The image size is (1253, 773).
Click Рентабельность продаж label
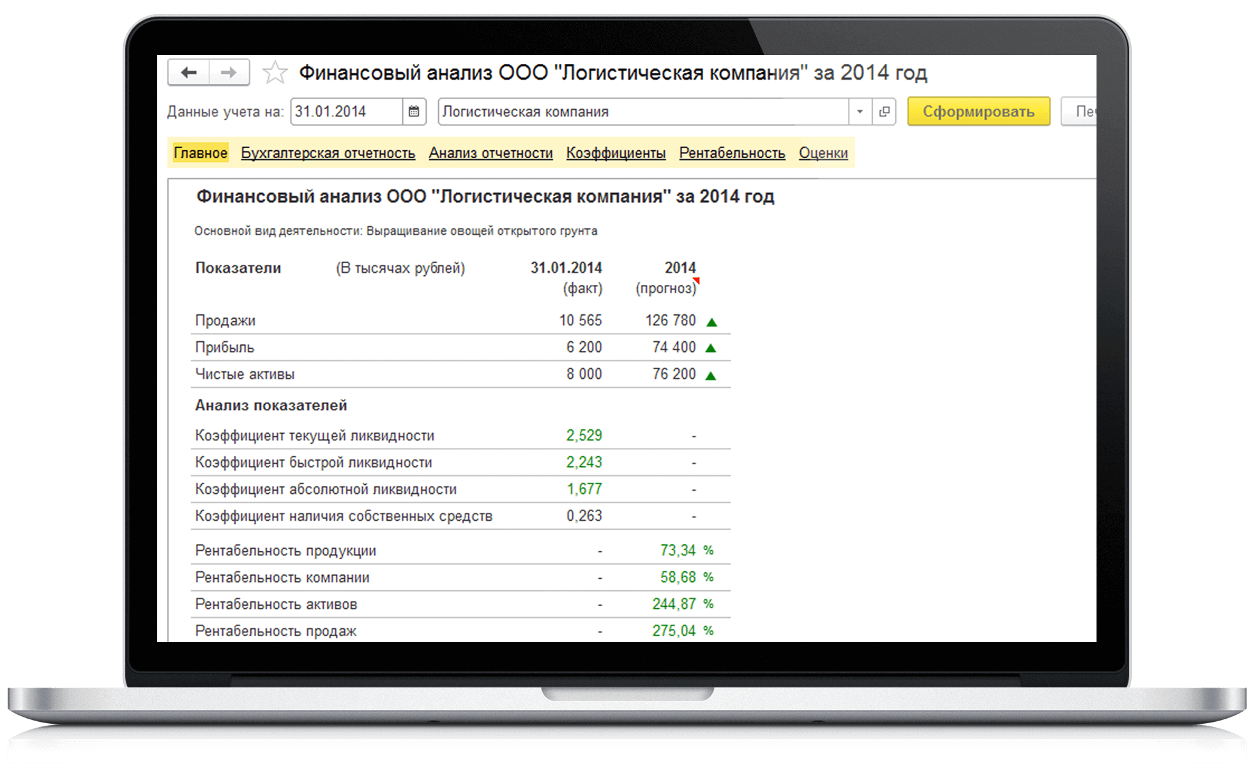[276, 631]
